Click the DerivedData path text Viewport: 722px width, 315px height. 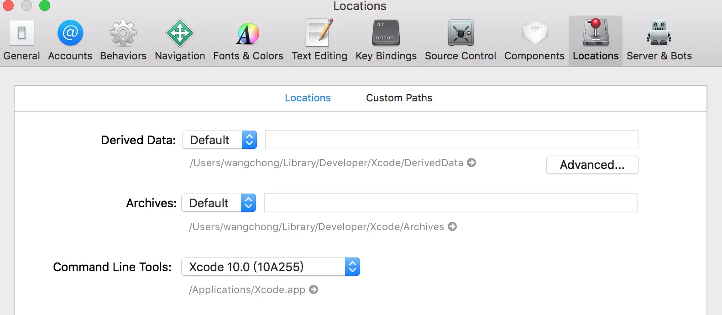326,163
